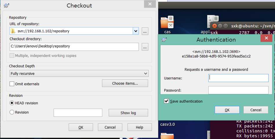Focus the Username input field
This screenshot has width=275, height=139.
(238, 78)
